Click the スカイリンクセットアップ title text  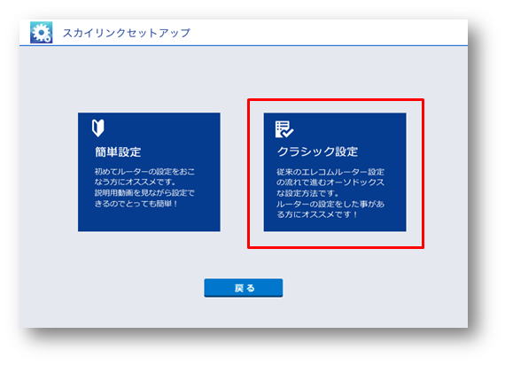coord(127,33)
